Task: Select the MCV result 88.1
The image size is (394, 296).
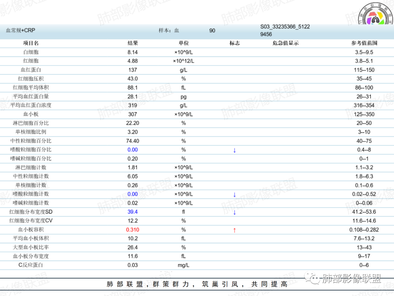Action: click(133, 88)
